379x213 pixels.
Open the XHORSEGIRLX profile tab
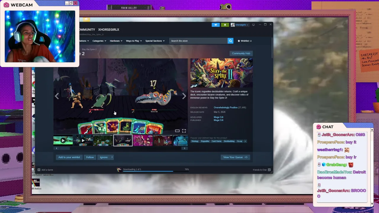pyautogui.click(x=109, y=30)
